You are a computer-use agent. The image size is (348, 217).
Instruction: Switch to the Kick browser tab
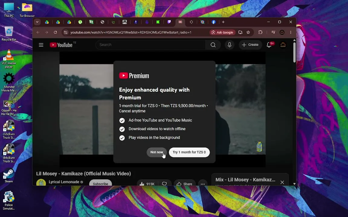pos(158,22)
